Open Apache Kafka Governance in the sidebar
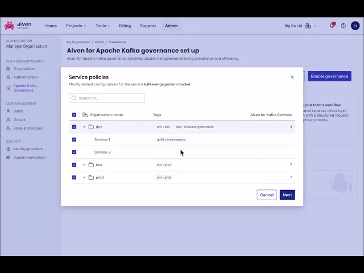364x273 pixels. tap(25, 88)
